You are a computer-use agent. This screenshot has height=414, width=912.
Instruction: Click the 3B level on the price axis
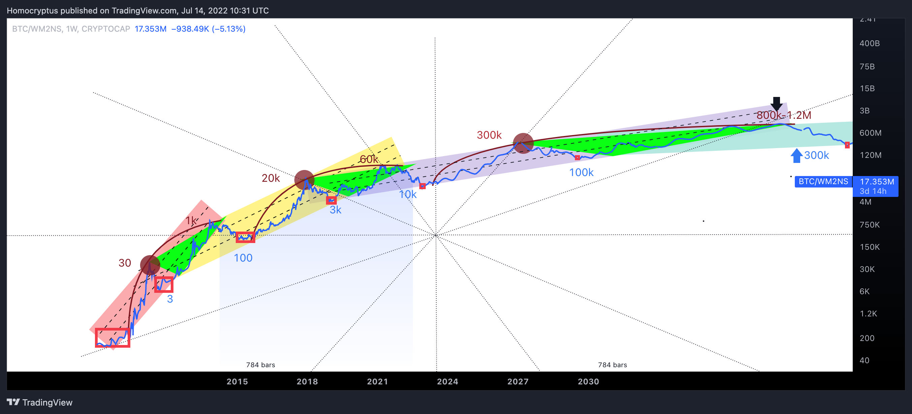coord(865,111)
